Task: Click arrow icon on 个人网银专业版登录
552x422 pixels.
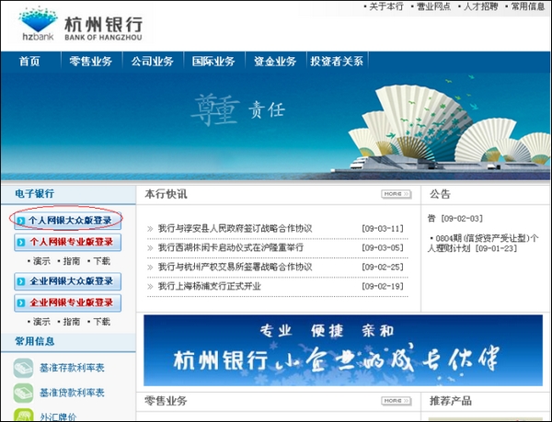Action: pos(21,243)
